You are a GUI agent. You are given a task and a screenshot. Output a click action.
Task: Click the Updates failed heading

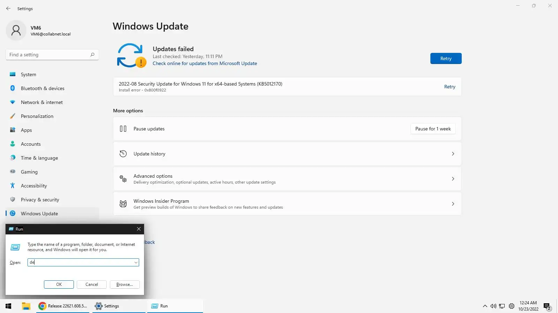pyautogui.click(x=173, y=49)
